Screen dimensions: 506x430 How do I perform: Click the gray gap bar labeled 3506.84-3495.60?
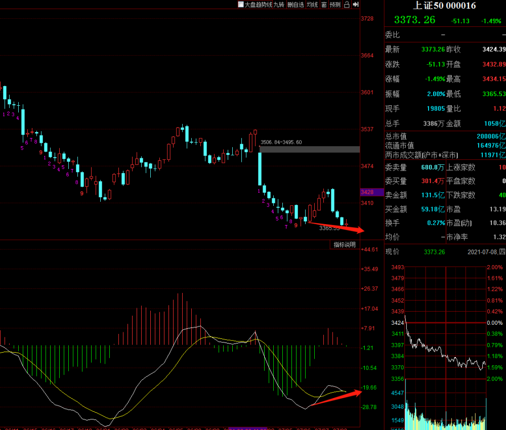tap(309, 149)
